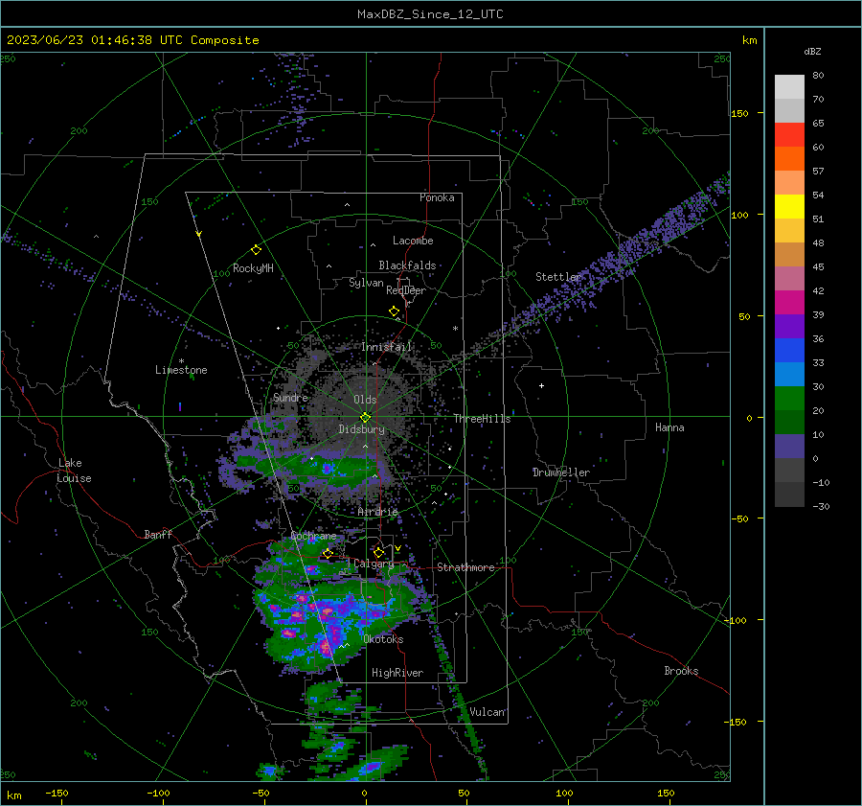The width and height of the screenshot is (862, 806).
Task: Select the brown 45-48 dBZ legend swatch
Action: pyautogui.click(x=789, y=255)
